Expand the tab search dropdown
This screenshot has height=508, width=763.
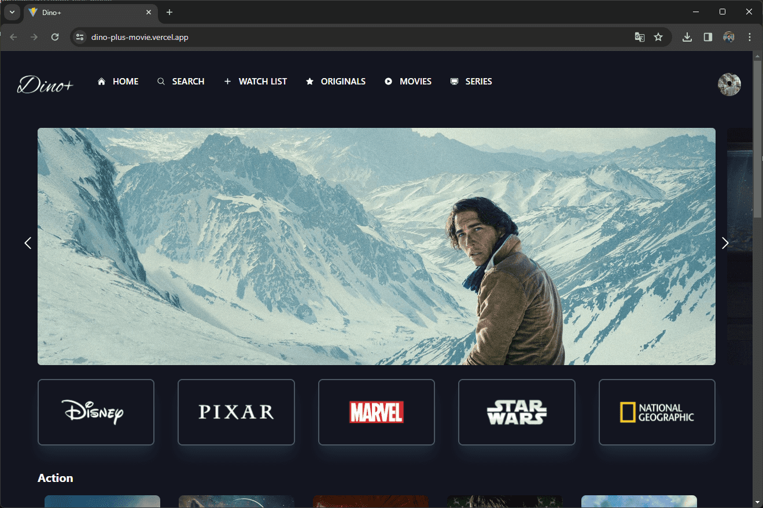click(x=12, y=12)
